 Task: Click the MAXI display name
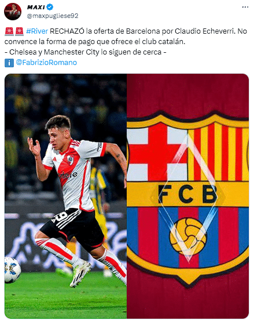[36, 7]
